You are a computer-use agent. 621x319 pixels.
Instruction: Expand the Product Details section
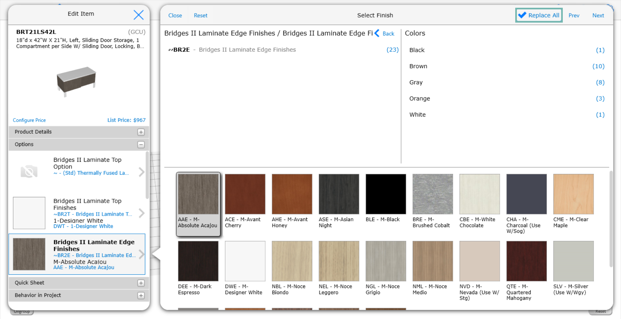click(x=141, y=132)
